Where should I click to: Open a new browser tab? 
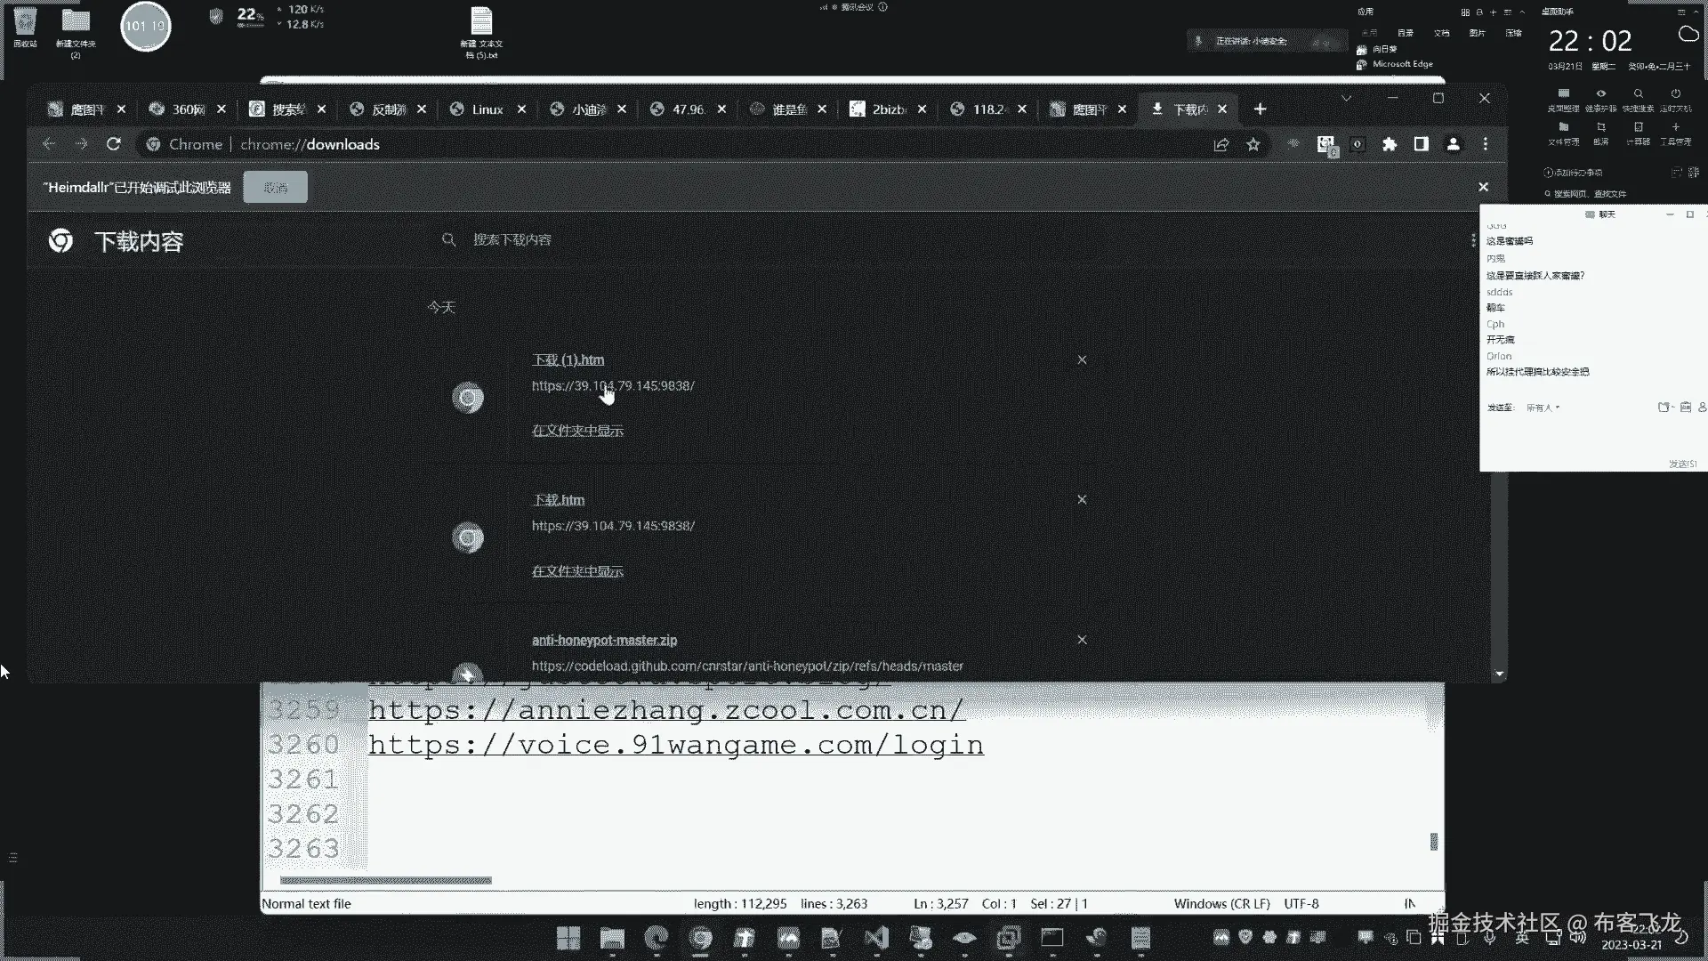click(1260, 109)
